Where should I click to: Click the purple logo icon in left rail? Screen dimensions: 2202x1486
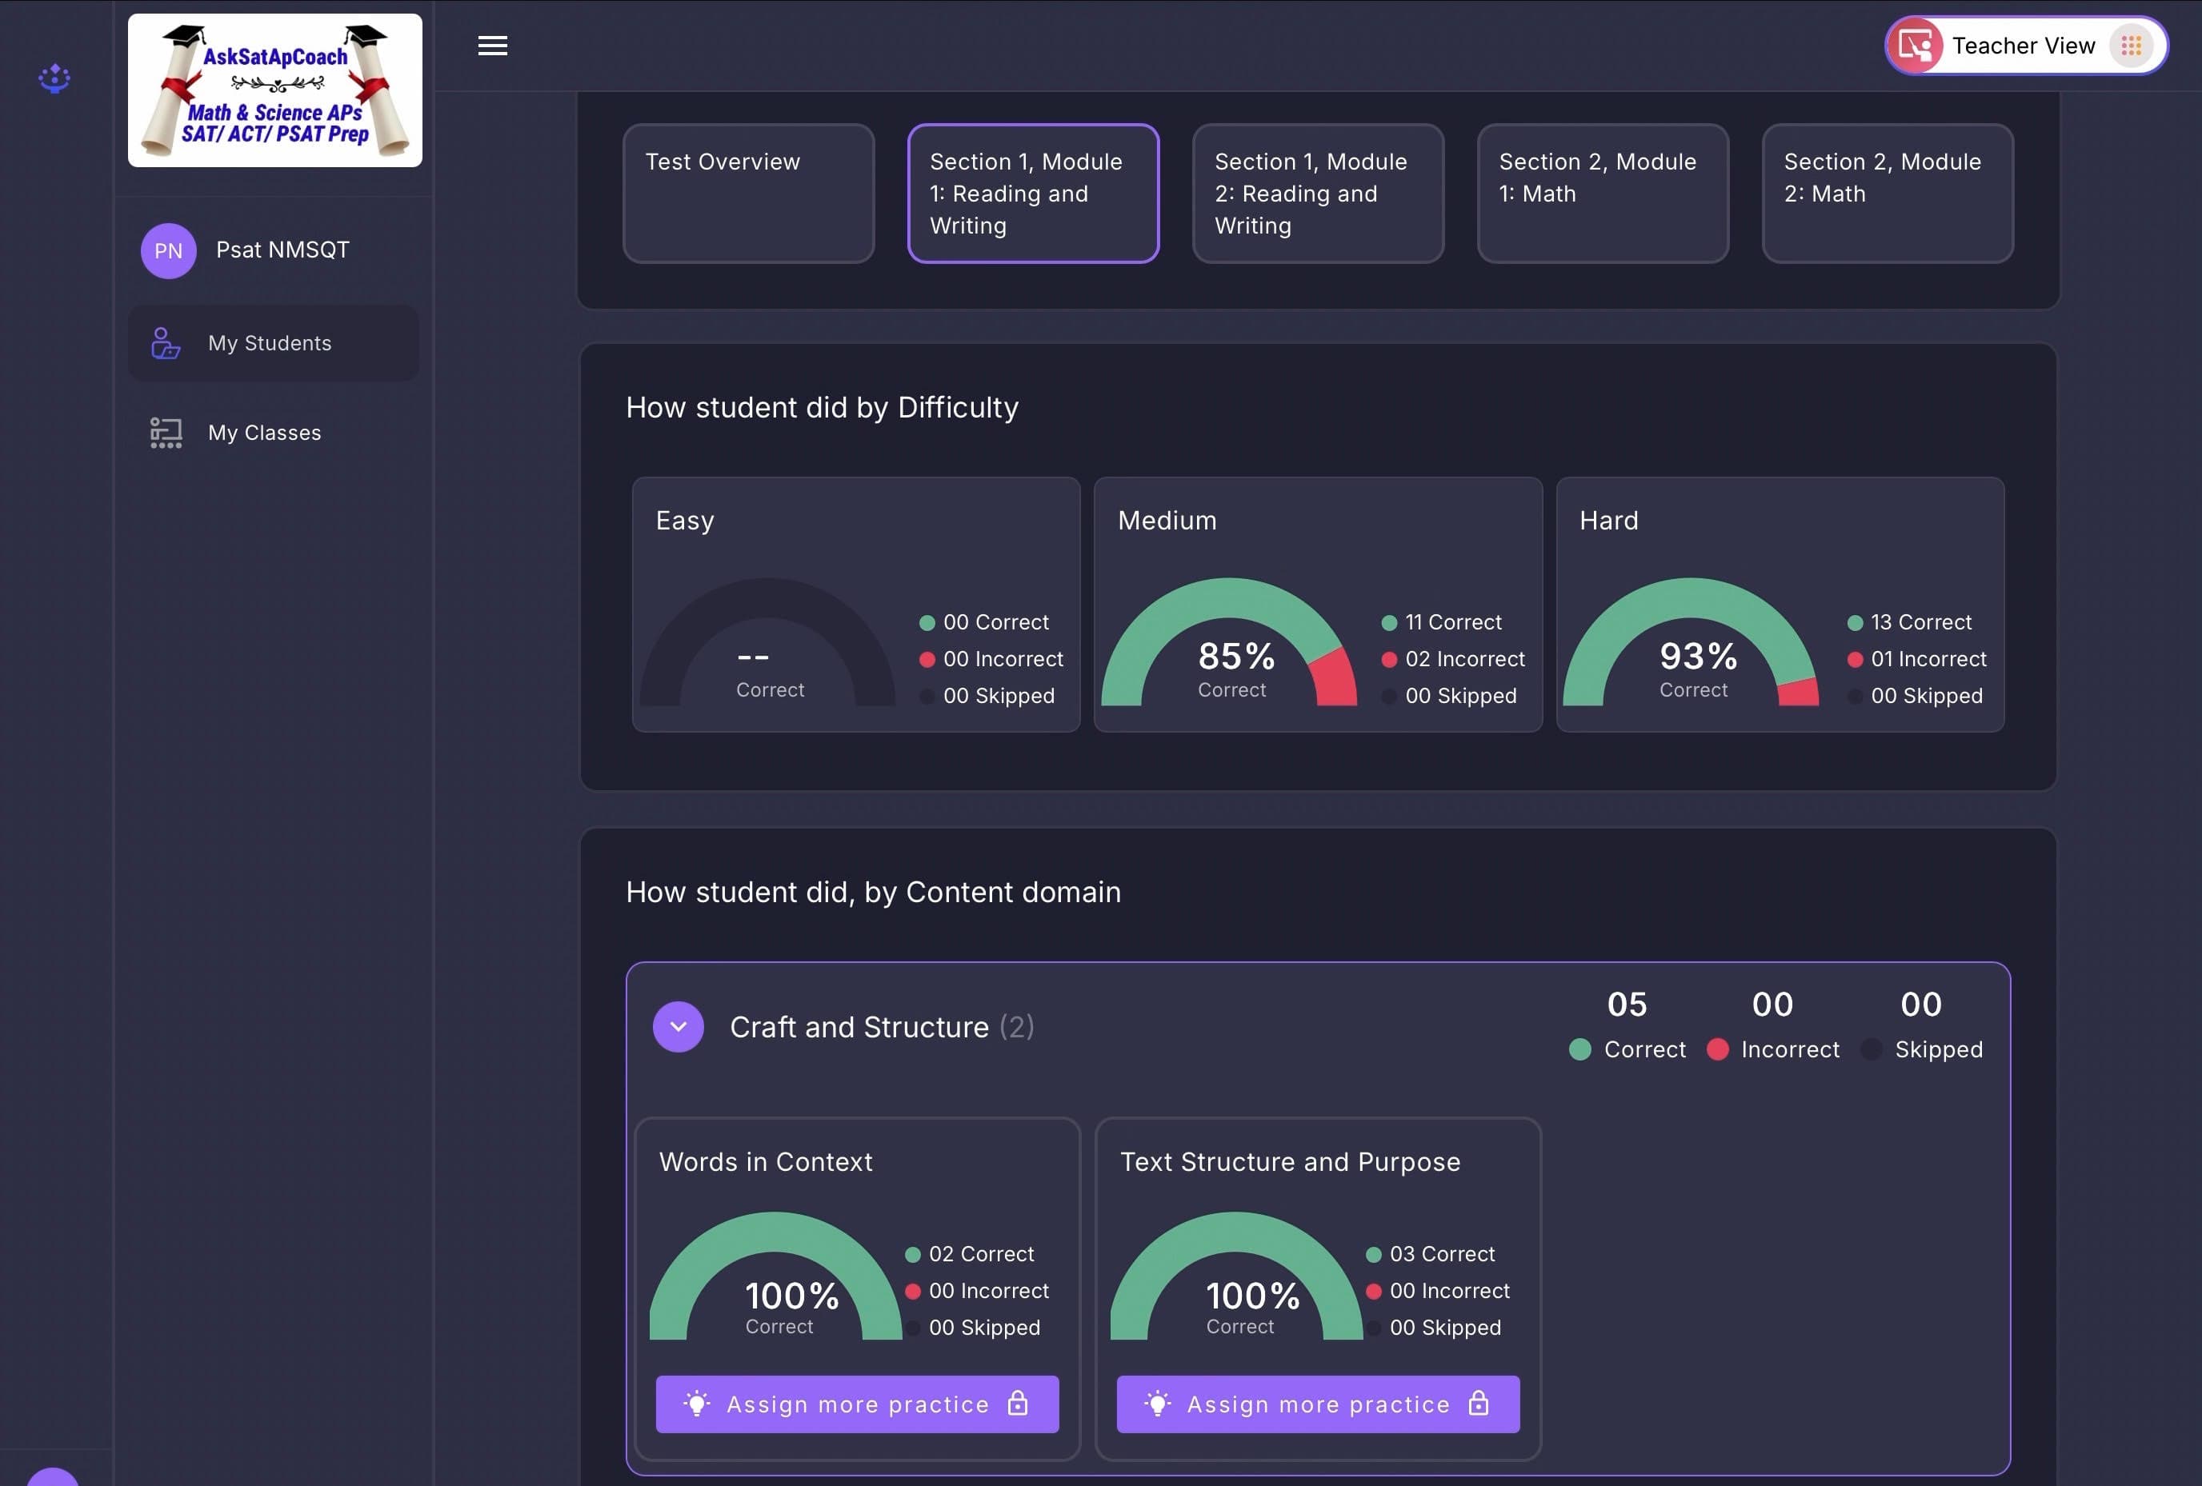pyautogui.click(x=54, y=78)
